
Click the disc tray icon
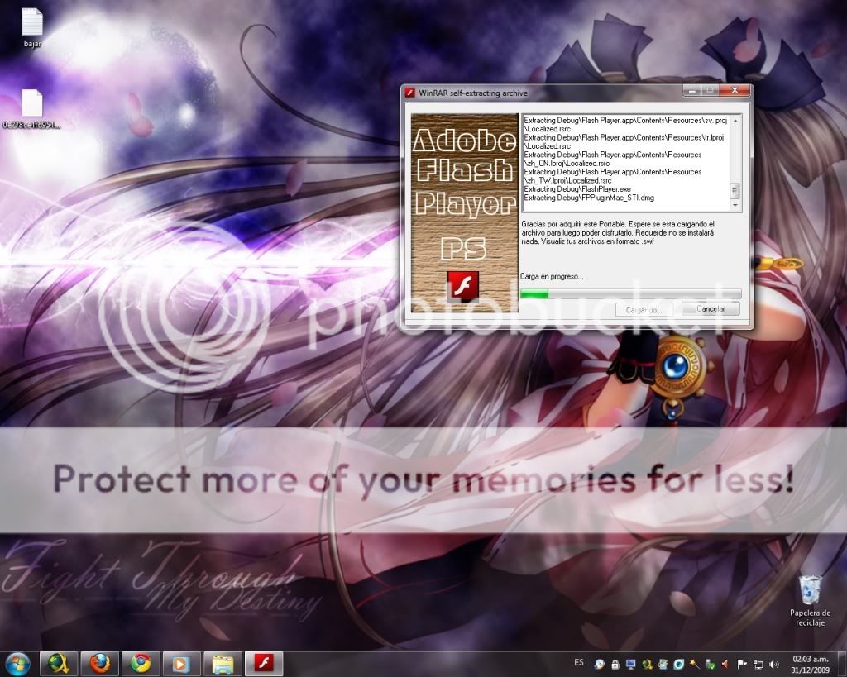coord(600,664)
